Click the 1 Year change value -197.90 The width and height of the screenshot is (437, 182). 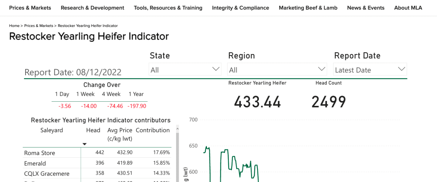coord(137,106)
